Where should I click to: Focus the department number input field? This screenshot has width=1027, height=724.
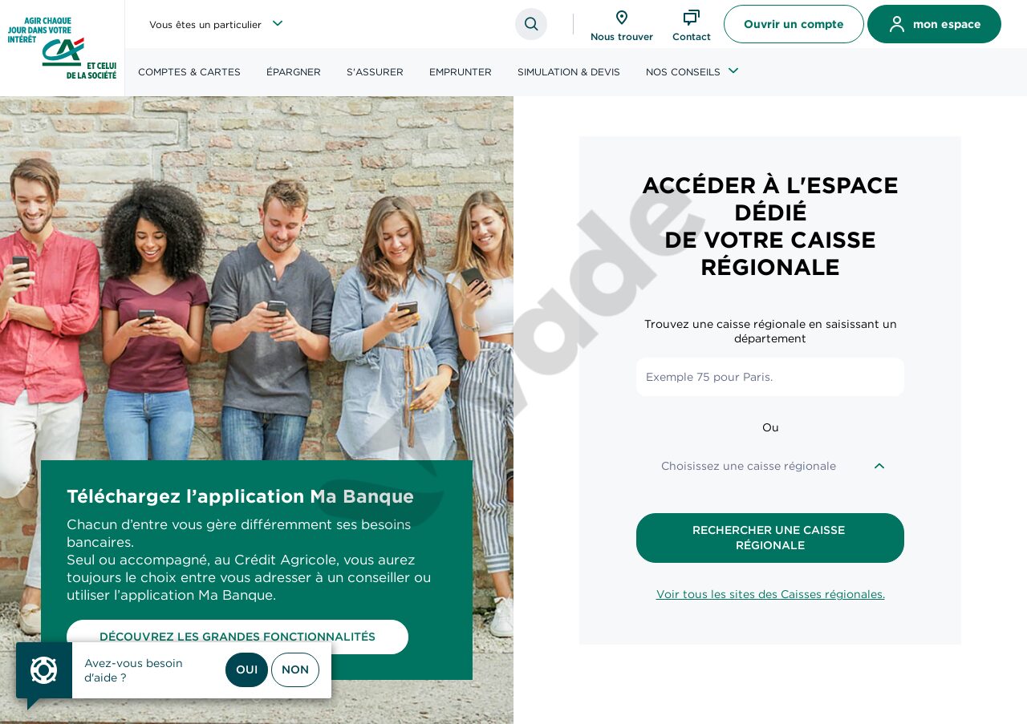click(770, 377)
